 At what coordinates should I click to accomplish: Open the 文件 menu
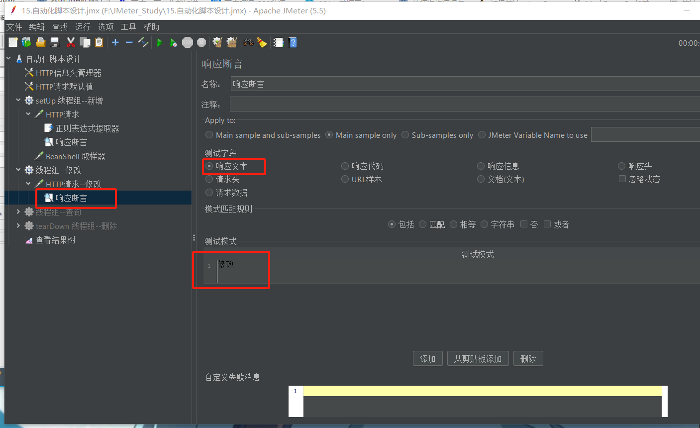(14, 27)
